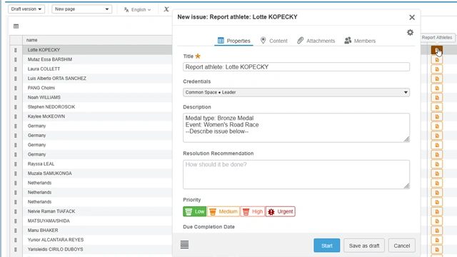457x257 pixels.
Task: Switch to the Members tab
Action: click(x=360, y=41)
